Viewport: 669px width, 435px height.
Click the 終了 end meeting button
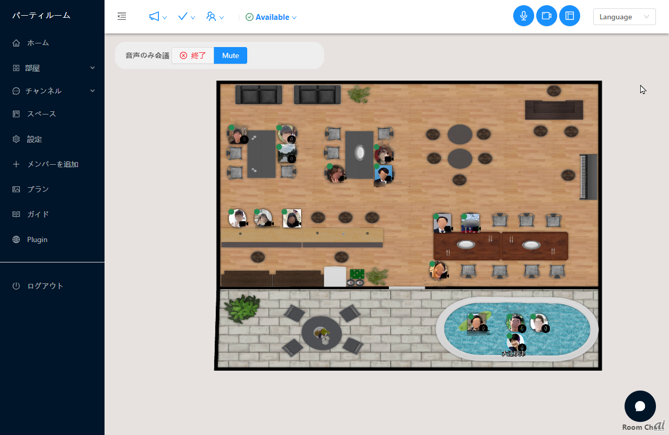coord(193,55)
